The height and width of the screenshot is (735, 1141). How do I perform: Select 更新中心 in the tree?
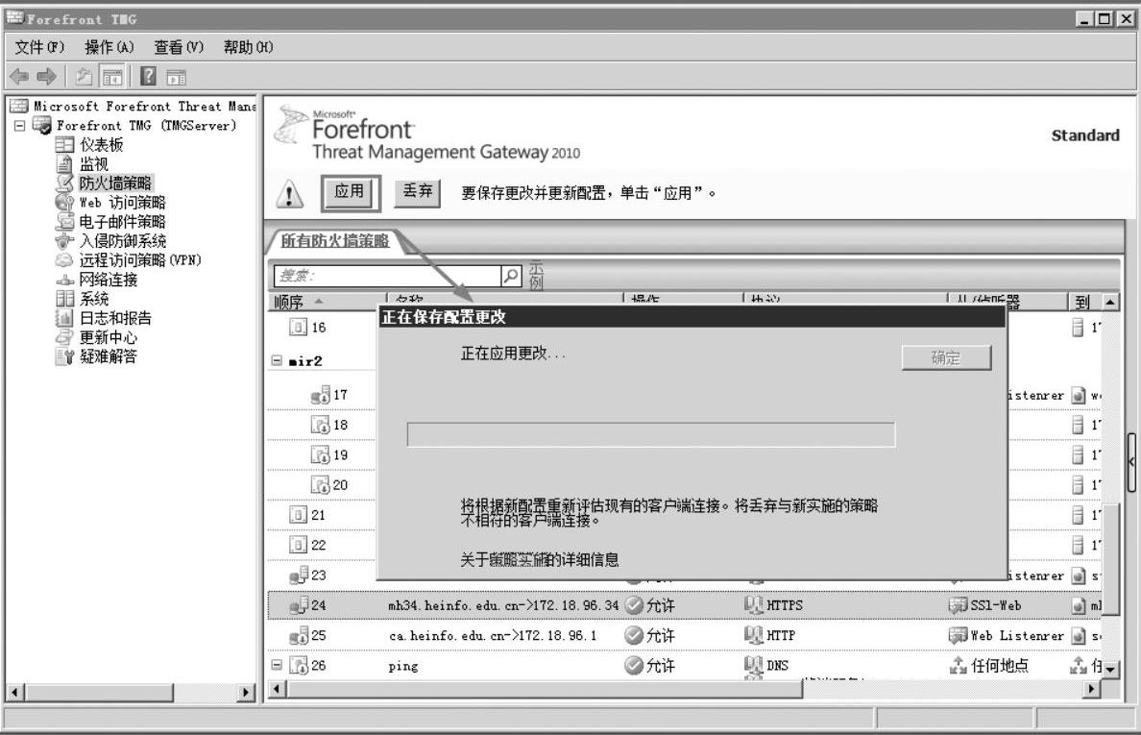(x=108, y=337)
